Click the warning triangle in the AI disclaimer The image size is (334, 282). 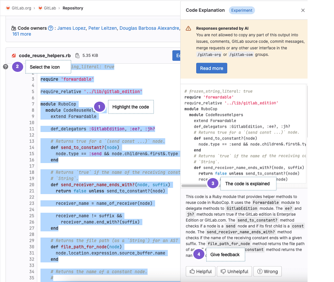click(x=188, y=28)
